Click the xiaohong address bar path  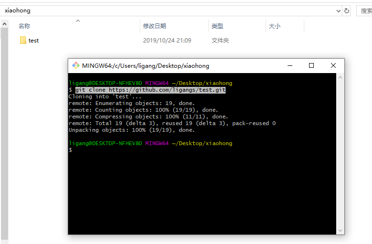click(18, 11)
